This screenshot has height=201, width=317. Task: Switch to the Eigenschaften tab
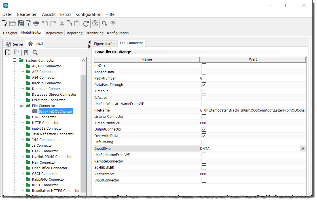click(x=105, y=44)
